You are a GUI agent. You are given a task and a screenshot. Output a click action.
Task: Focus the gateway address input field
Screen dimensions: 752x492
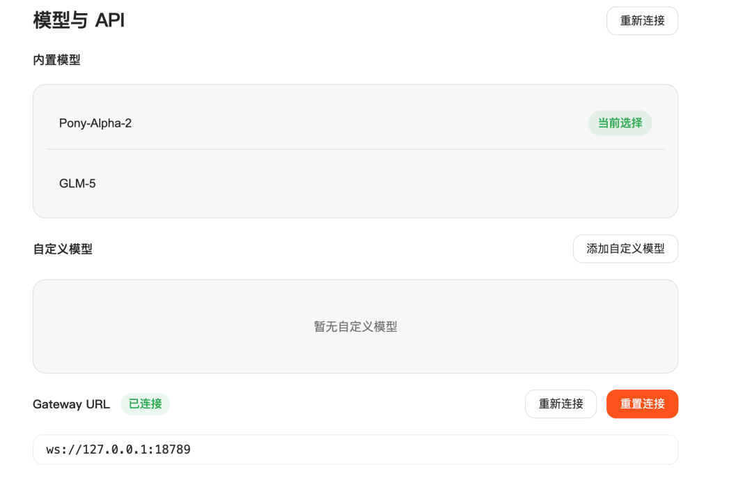coord(418,449)
